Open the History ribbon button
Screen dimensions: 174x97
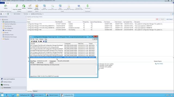pos(6,7)
